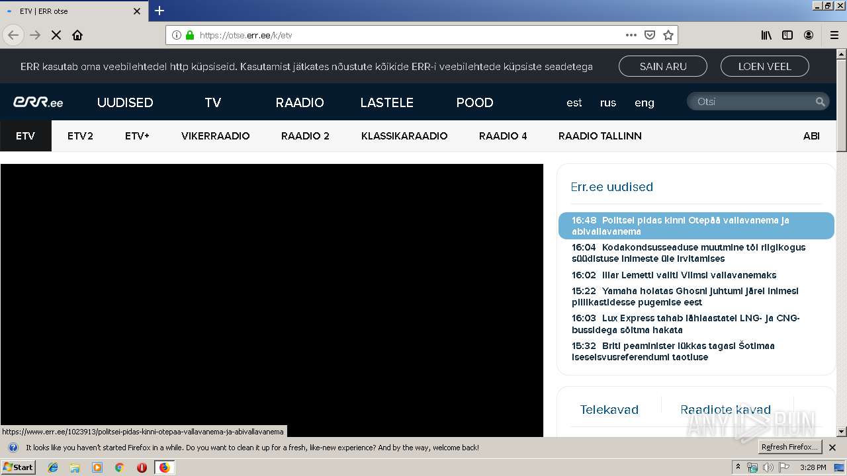
Task: Toggle the sidebars icon
Action: 787,35
